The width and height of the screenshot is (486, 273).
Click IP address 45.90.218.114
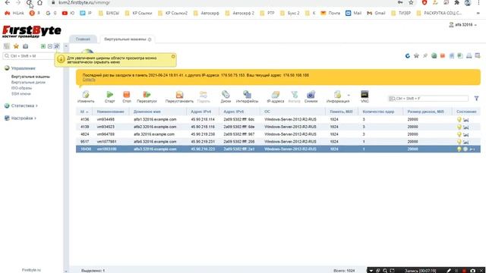click(x=203, y=120)
